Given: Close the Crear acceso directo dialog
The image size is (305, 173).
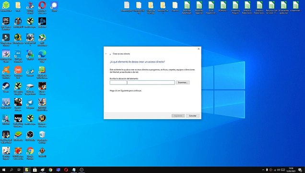Looking at the screenshot, I should (x=199, y=49).
